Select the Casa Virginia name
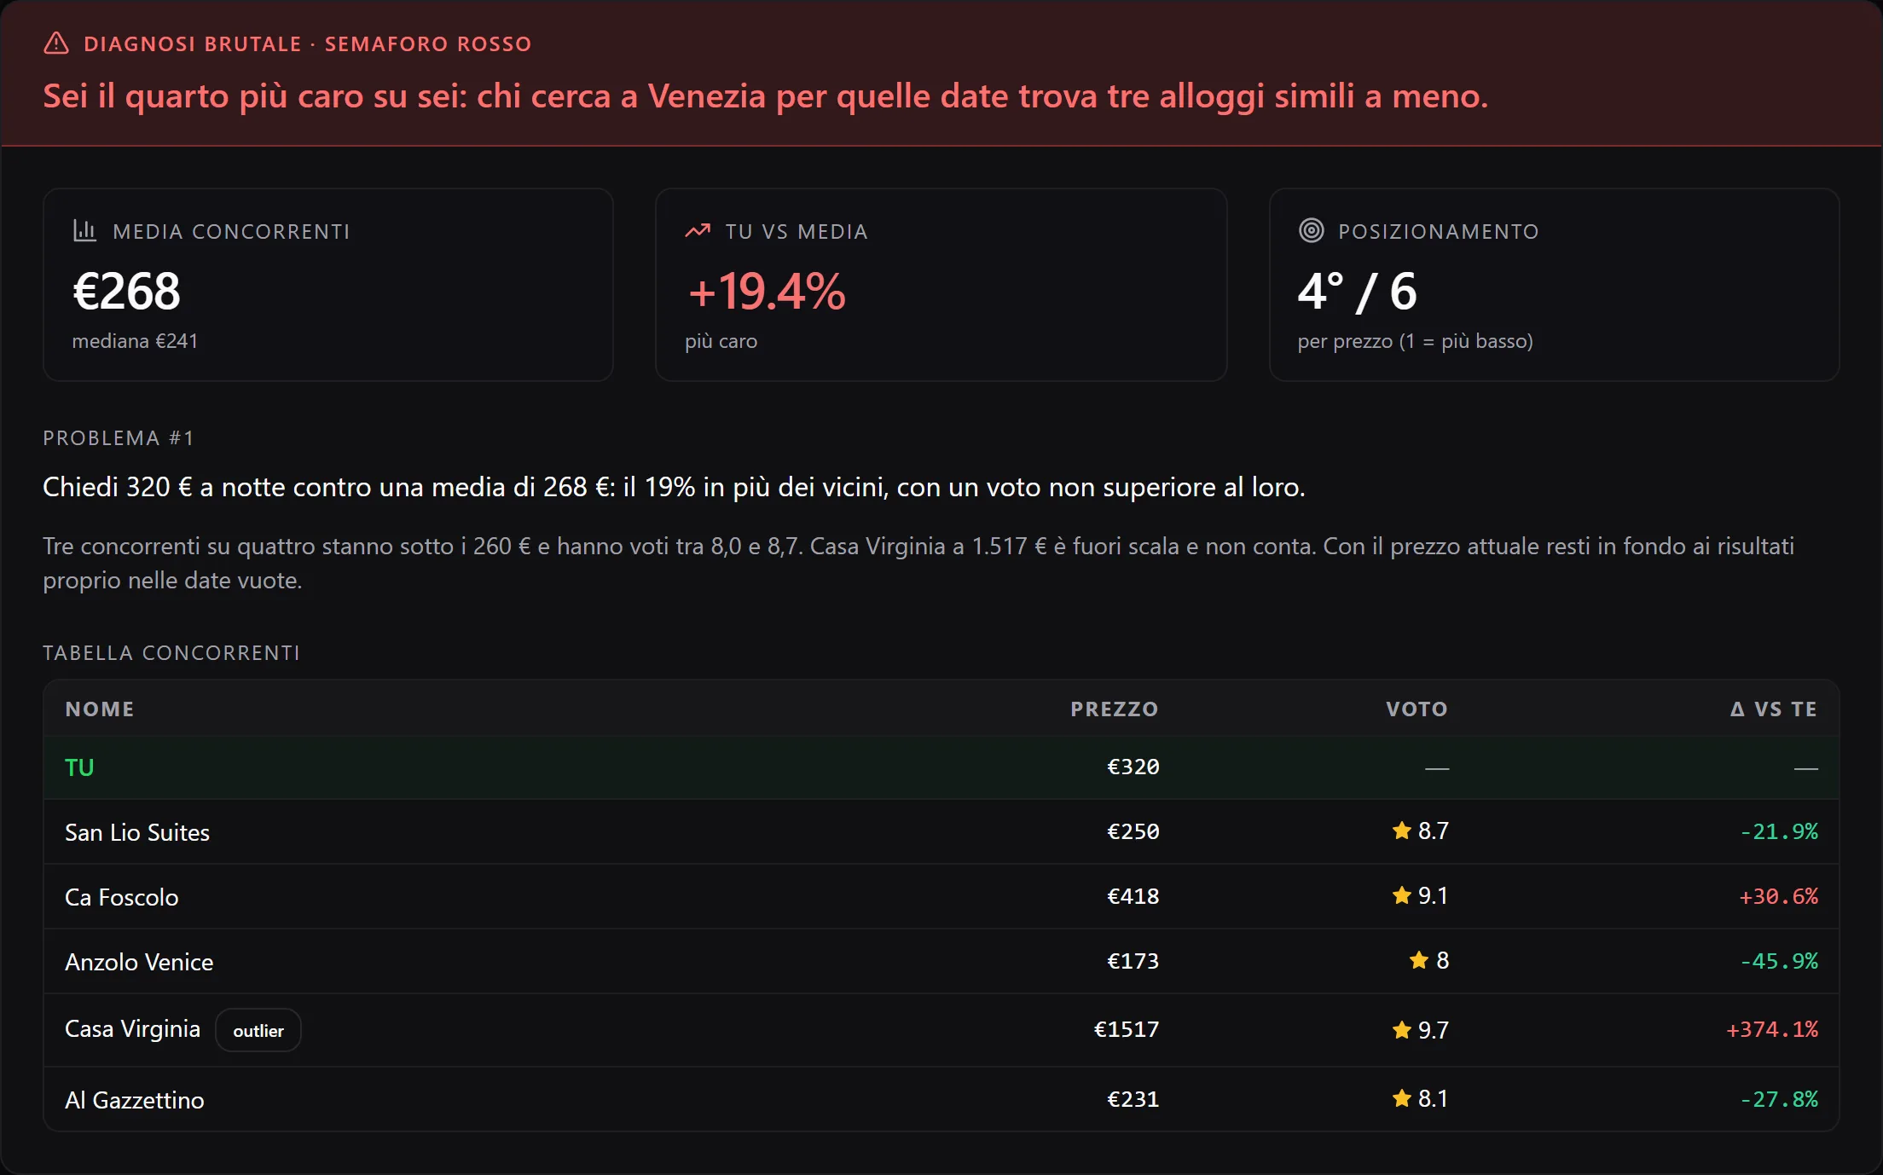The image size is (1883, 1175). tap(133, 1029)
